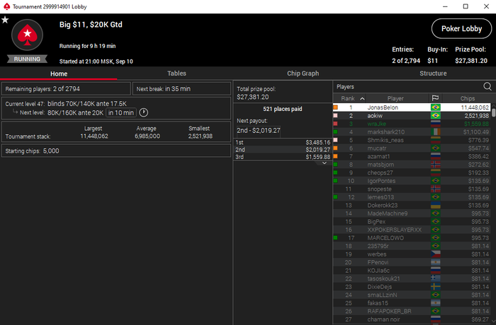Click the orange color tag for JonasBelon

[335, 107]
